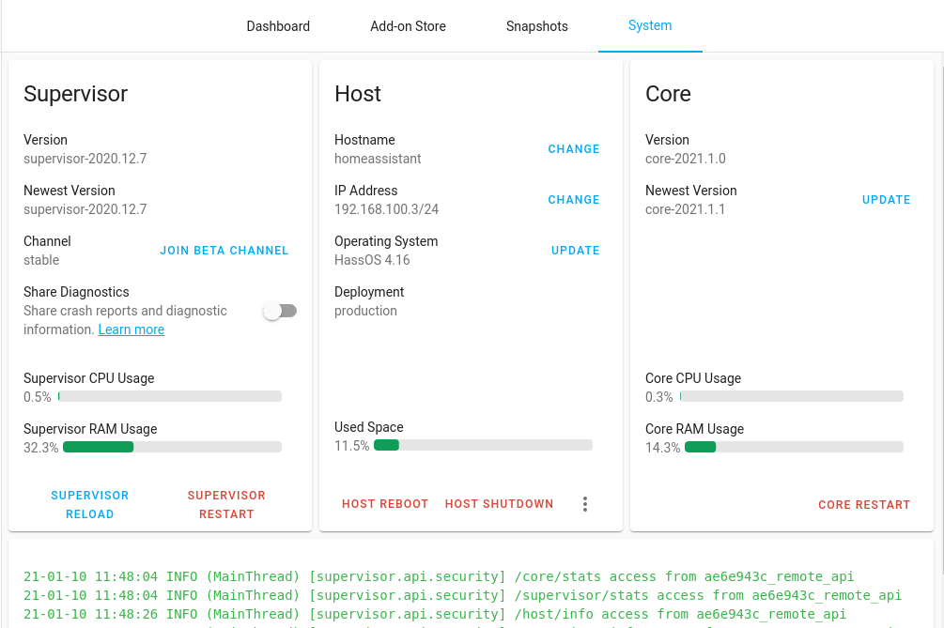Open the Learn more link
944x628 pixels.
(x=132, y=329)
